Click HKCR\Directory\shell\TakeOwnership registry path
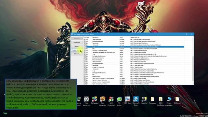208x117 pixels. pos(140,40)
